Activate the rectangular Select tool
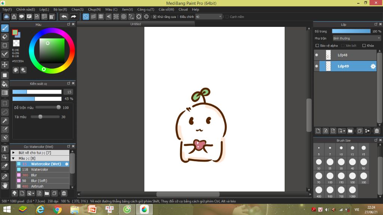This screenshot has width=383, height=215. (x=5, y=103)
